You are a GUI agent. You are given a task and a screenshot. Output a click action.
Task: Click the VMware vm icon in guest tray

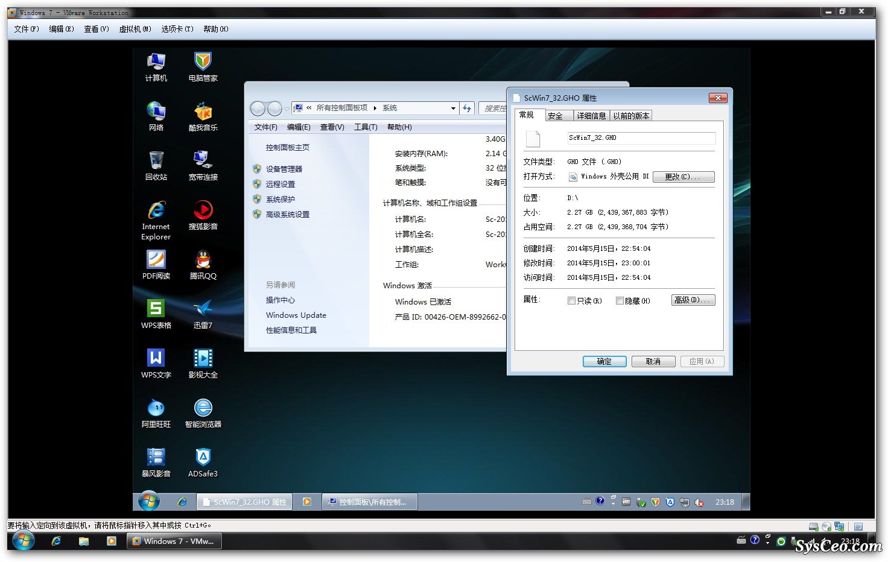(x=626, y=502)
